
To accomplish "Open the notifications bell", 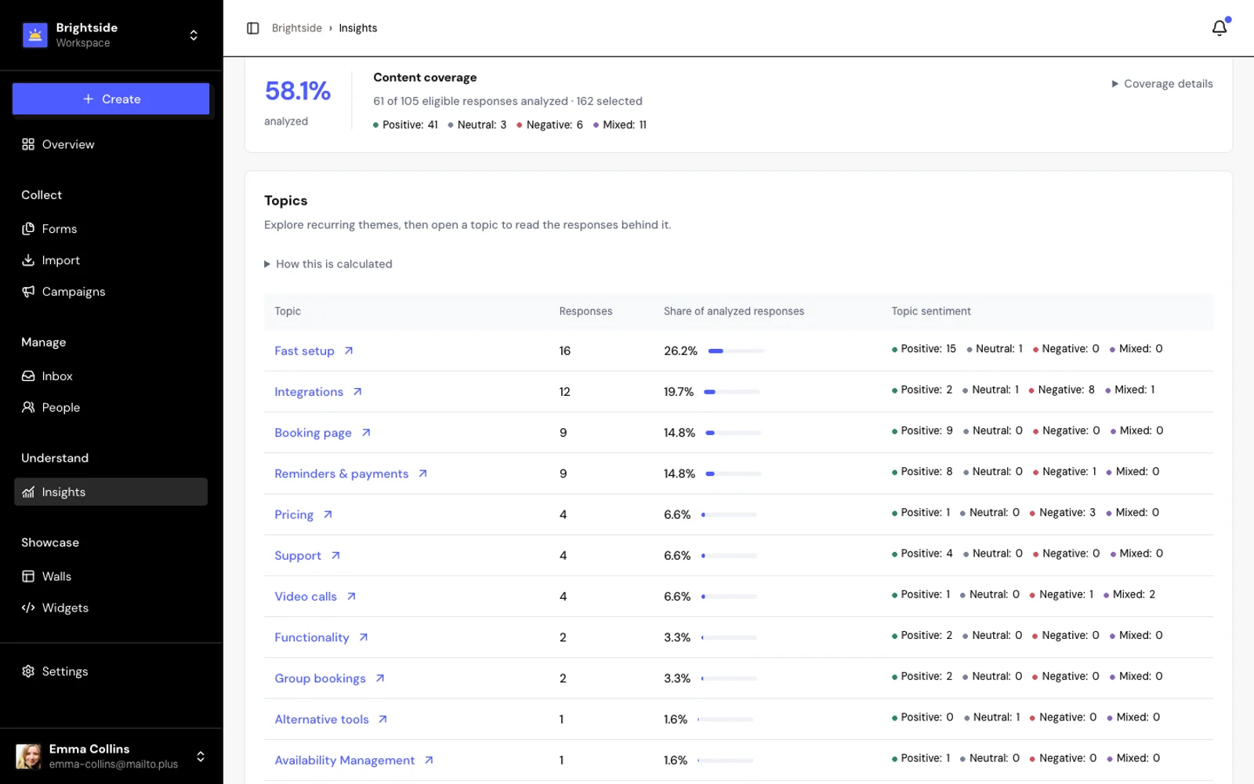I will coord(1220,28).
